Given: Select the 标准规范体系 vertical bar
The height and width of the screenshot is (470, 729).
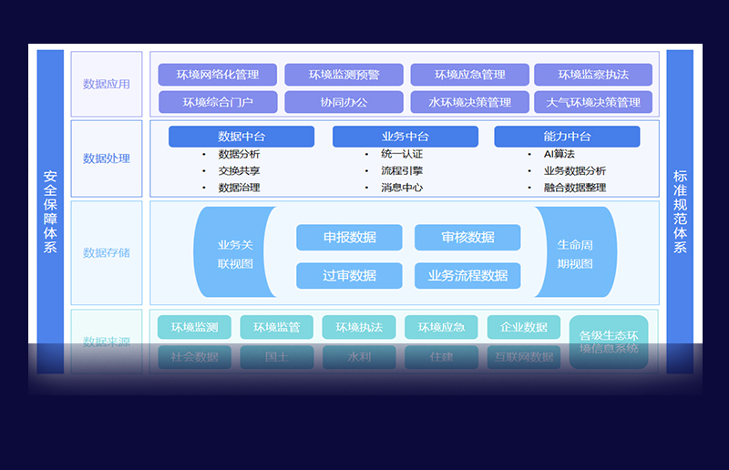Looking at the screenshot, I should [680, 211].
